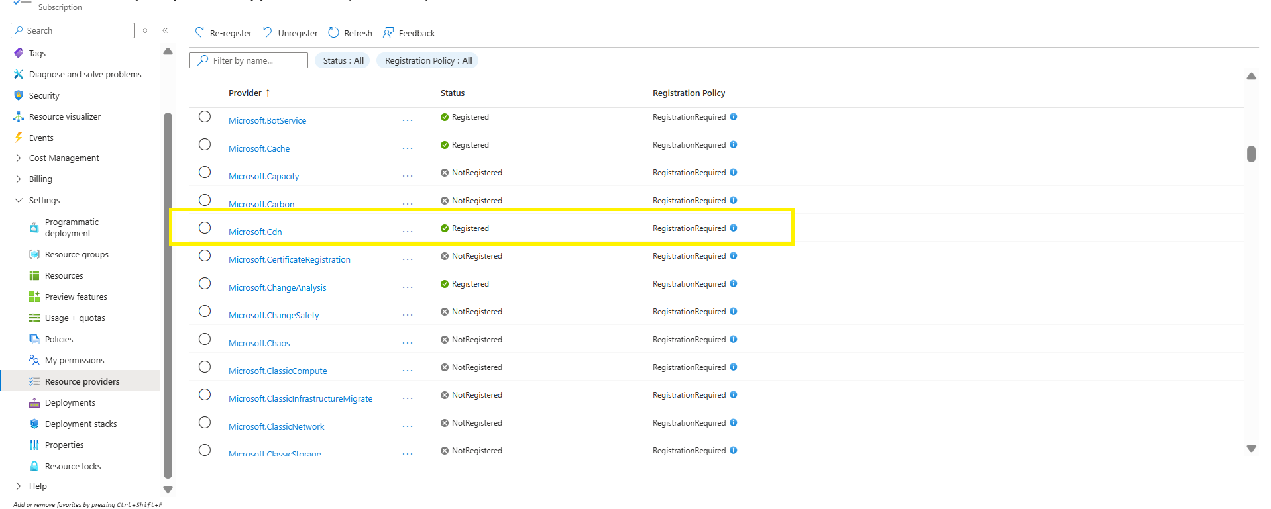Select the Microsoft.ChangeSafety radio button
Screen dimensions: 1271x509
(x=205, y=311)
